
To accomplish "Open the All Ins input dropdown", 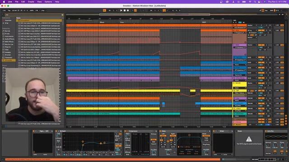I will coord(252,30).
